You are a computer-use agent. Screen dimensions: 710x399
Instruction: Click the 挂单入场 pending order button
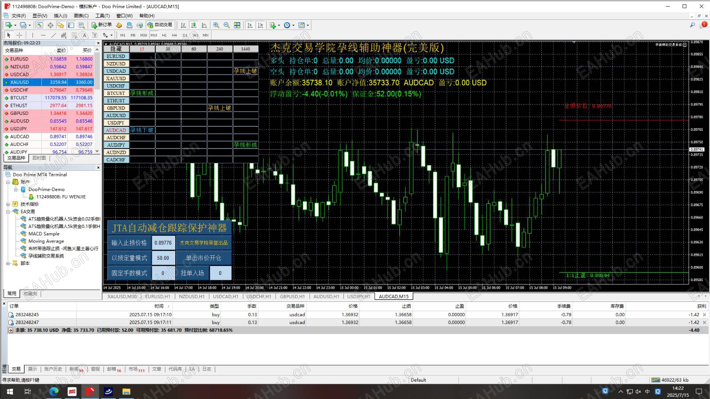pyautogui.click(x=192, y=273)
